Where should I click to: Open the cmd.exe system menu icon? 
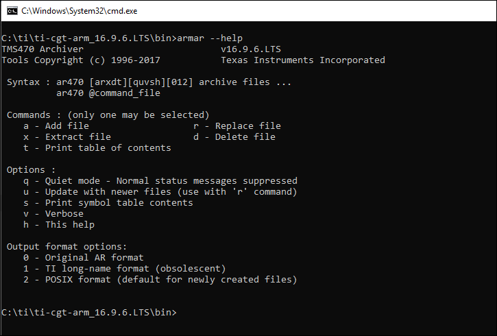pos(10,11)
